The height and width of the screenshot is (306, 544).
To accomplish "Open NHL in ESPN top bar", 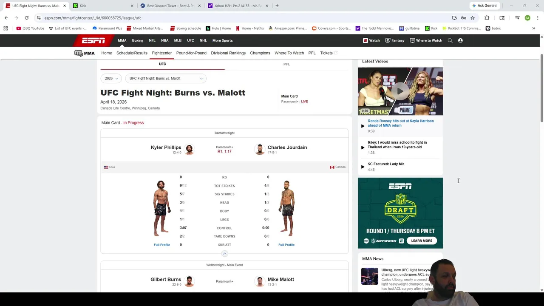I will tap(203, 40).
